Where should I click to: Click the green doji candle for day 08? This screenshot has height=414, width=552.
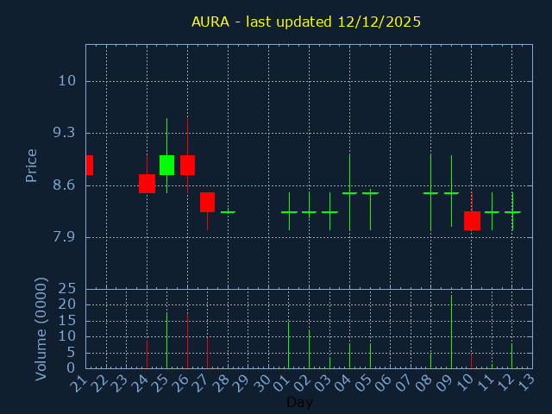coord(431,193)
